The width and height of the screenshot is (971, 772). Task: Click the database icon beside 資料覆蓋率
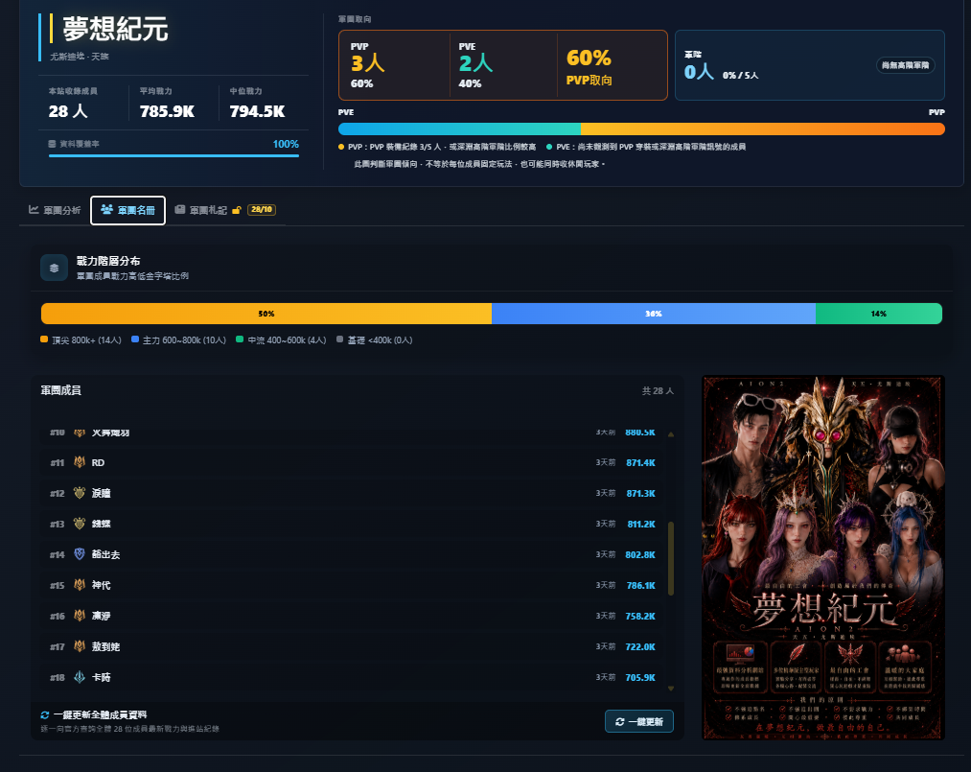tap(52, 144)
